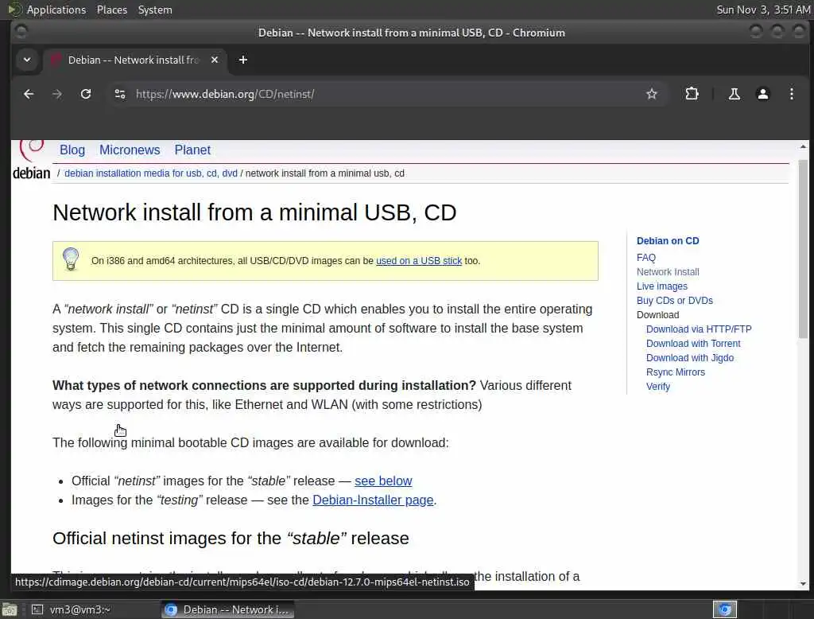Open Buy CDs or DVDs link
Image resolution: width=814 pixels, height=619 pixels.
(x=674, y=301)
